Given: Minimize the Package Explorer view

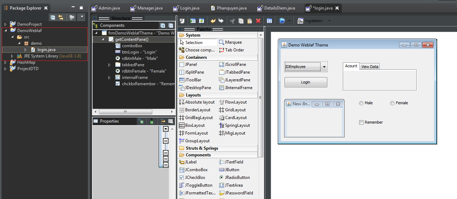Looking at the screenshot, I should pyautogui.click(x=73, y=7).
